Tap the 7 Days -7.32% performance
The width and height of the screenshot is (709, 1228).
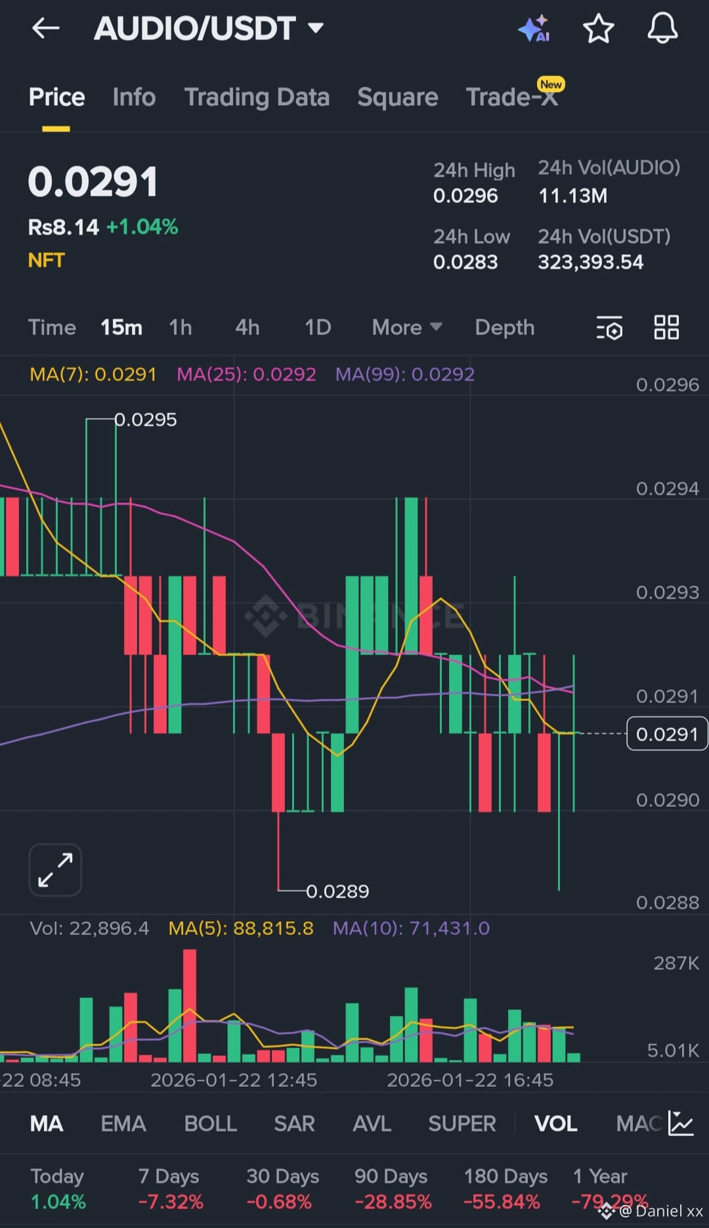coord(171,1189)
